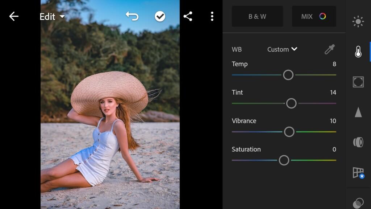This screenshot has height=209, width=371.
Task: Pick white balance with the eyedropper
Action: tap(330, 49)
